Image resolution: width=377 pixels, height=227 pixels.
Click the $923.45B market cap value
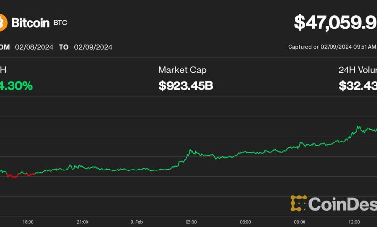point(186,86)
